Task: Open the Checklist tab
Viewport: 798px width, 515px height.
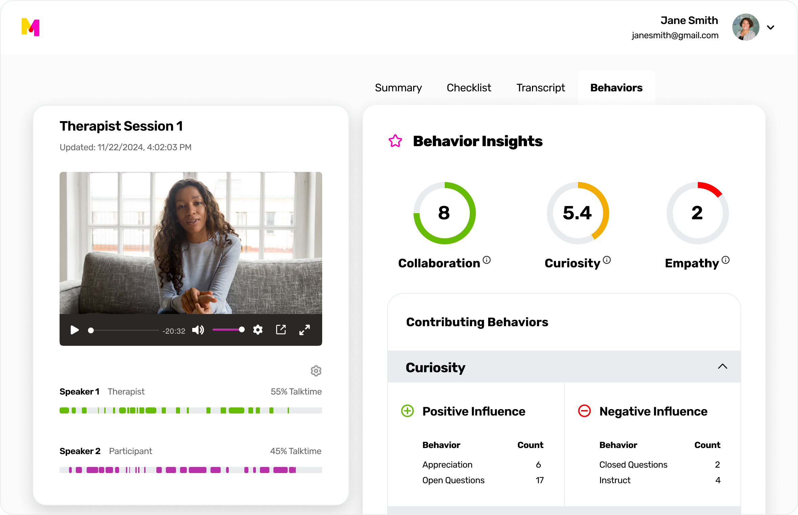Action: point(469,88)
